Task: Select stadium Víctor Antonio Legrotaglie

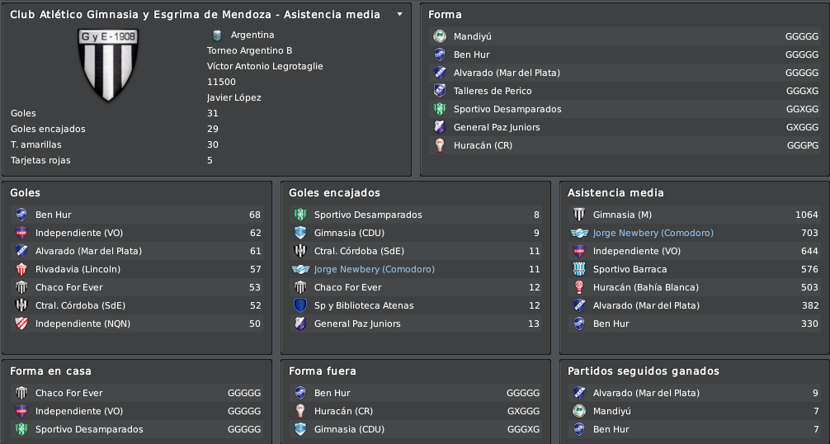Action: pos(265,66)
